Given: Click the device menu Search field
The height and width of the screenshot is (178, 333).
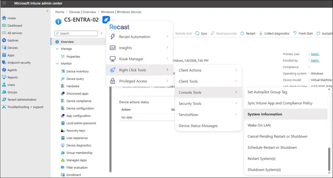Looking at the screenshot, I should pos(76,33).
